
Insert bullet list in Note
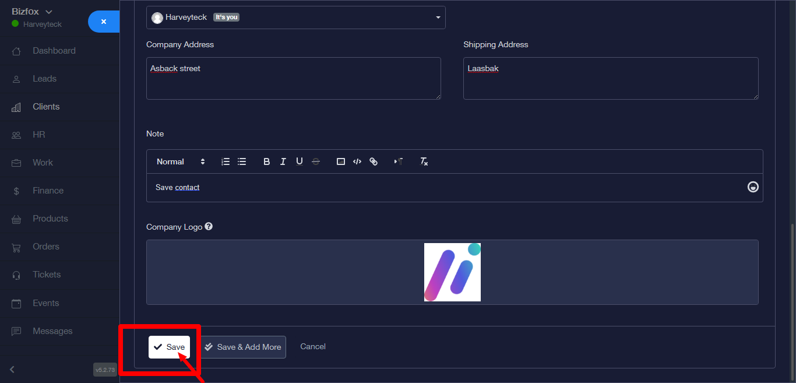(x=242, y=161)
